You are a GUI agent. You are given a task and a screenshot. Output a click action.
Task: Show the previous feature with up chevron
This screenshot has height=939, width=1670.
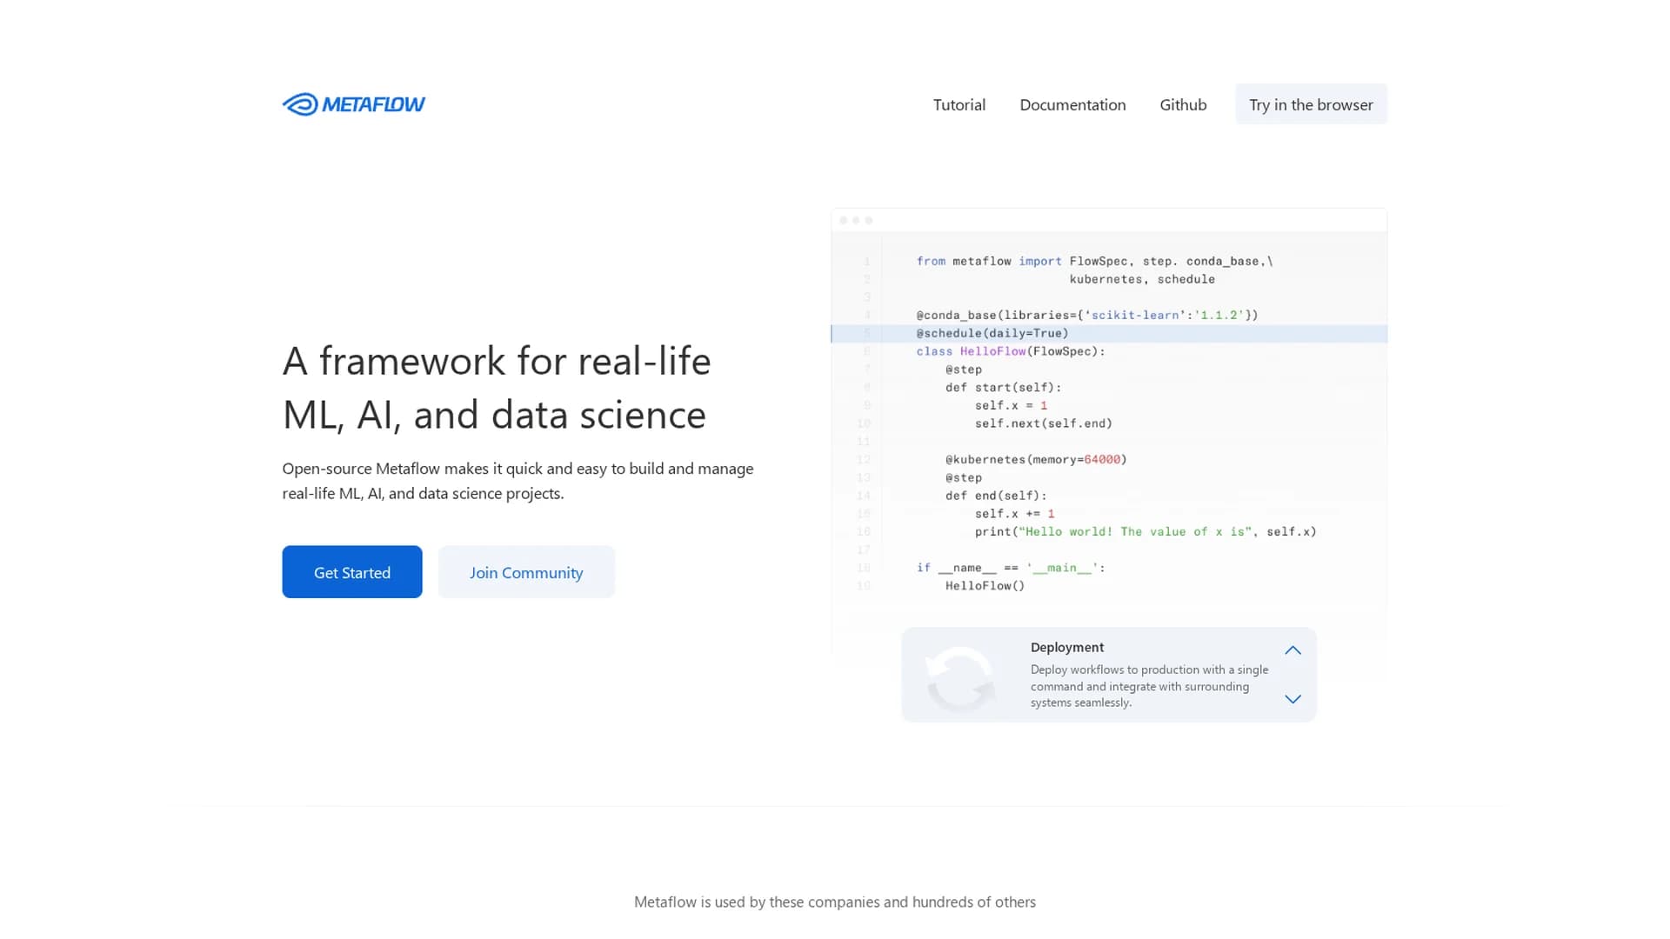(x=1293, y=650)
